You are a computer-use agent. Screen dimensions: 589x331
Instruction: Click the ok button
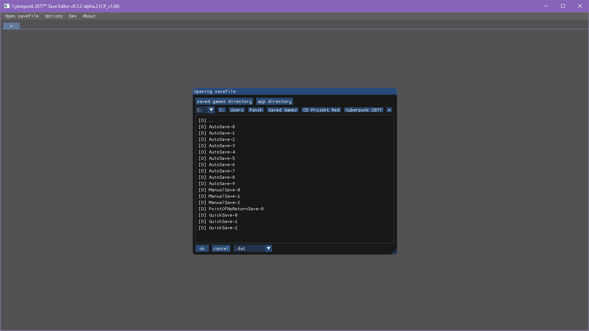click(202, 249)
